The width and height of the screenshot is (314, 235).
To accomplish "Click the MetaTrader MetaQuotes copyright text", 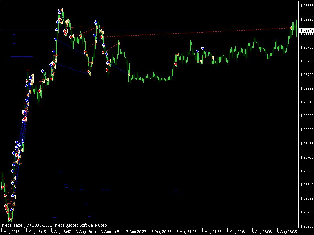I will pyautogui.click(x=55, y=225).
